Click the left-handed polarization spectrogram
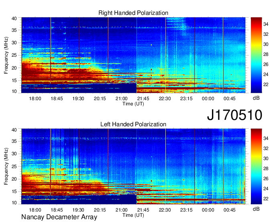The height and width of the screenshot is (222, 273). (x=133, y=166)
